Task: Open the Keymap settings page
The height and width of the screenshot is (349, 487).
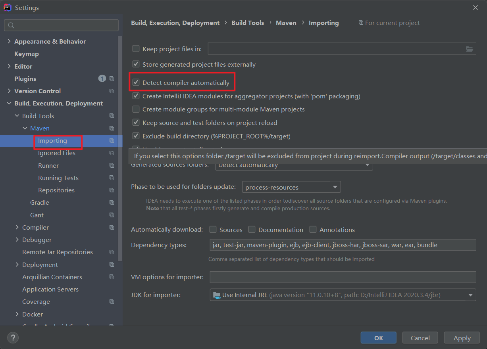Action: point(26,54)
